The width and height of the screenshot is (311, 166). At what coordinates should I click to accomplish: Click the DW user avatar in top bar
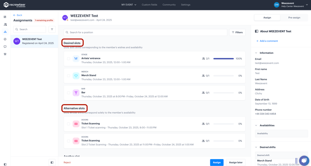point(277,5)
